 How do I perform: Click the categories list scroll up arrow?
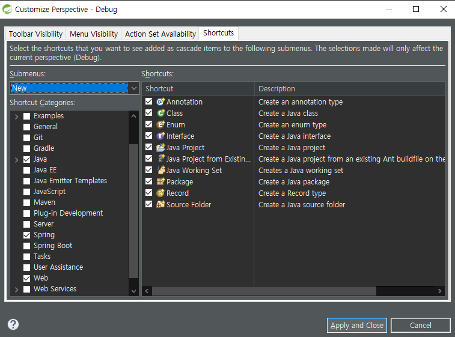(134, 116)
